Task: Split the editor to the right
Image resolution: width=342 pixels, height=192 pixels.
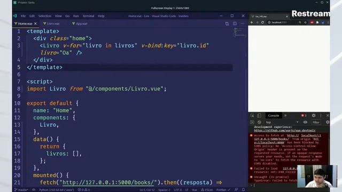Action: point(235,23)
